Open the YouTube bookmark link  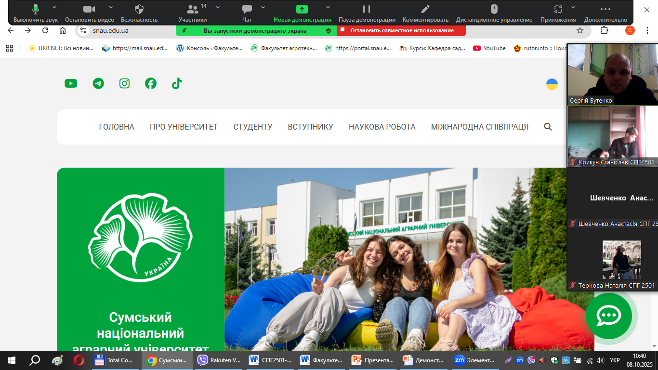coord(489,48)
